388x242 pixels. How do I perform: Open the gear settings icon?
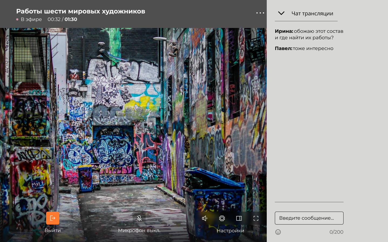coord(222,218)
